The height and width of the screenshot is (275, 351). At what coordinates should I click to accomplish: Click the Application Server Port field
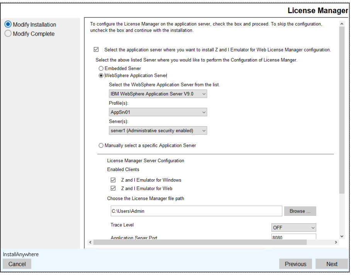293,238
